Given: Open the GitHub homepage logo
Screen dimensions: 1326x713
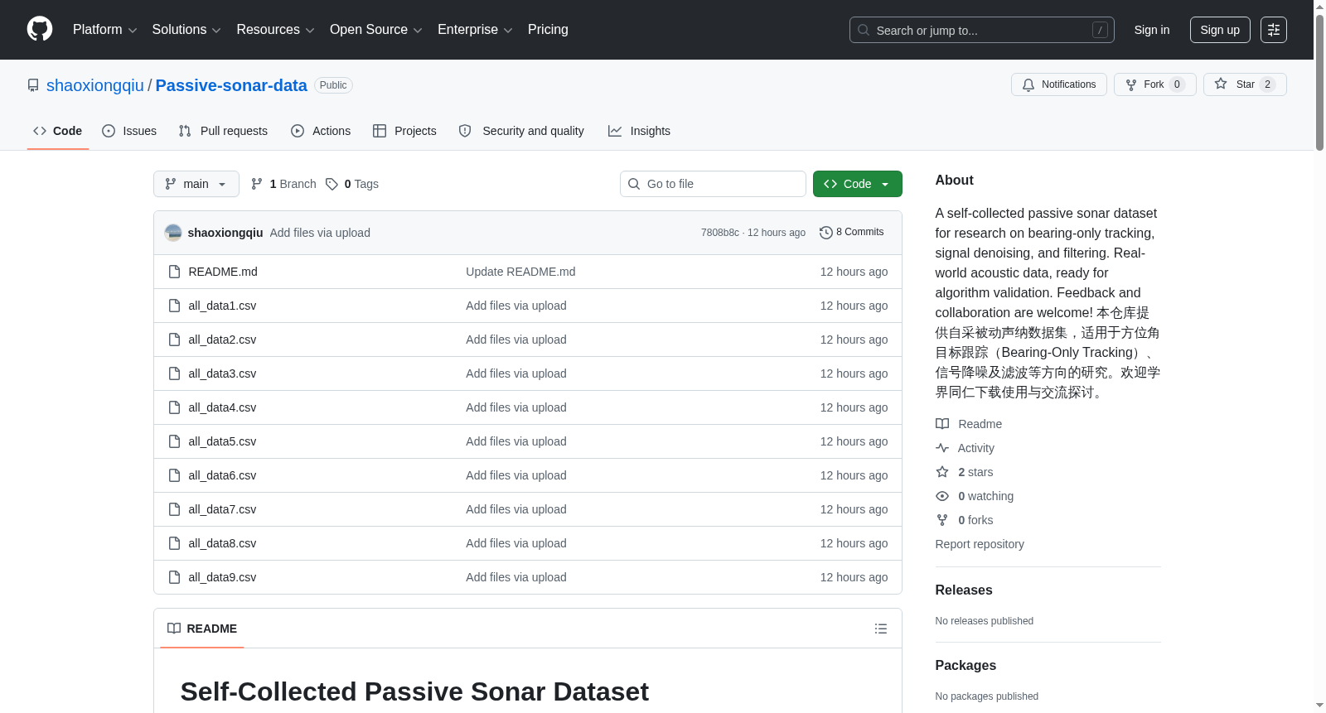Looking at the screenshot, I should [x=40, y=29].
